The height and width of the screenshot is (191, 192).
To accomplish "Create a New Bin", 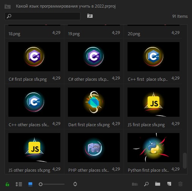I will click(x=157, y=184).
